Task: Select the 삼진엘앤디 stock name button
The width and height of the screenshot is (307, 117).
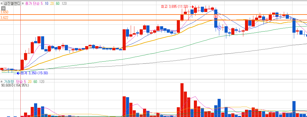Action: click(12, 4)
